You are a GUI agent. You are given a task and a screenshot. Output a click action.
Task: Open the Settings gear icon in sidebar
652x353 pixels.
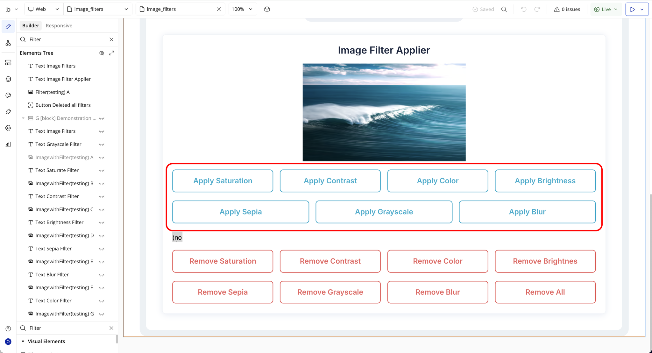(8, 128)
